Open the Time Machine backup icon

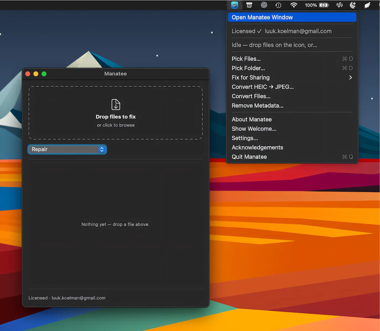278,5
